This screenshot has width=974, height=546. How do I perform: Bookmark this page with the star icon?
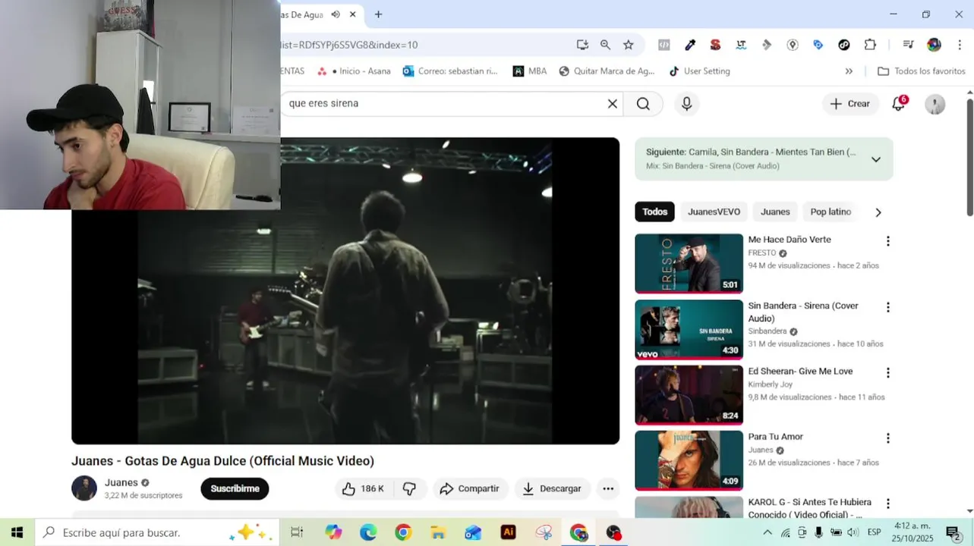coord(628,45)
